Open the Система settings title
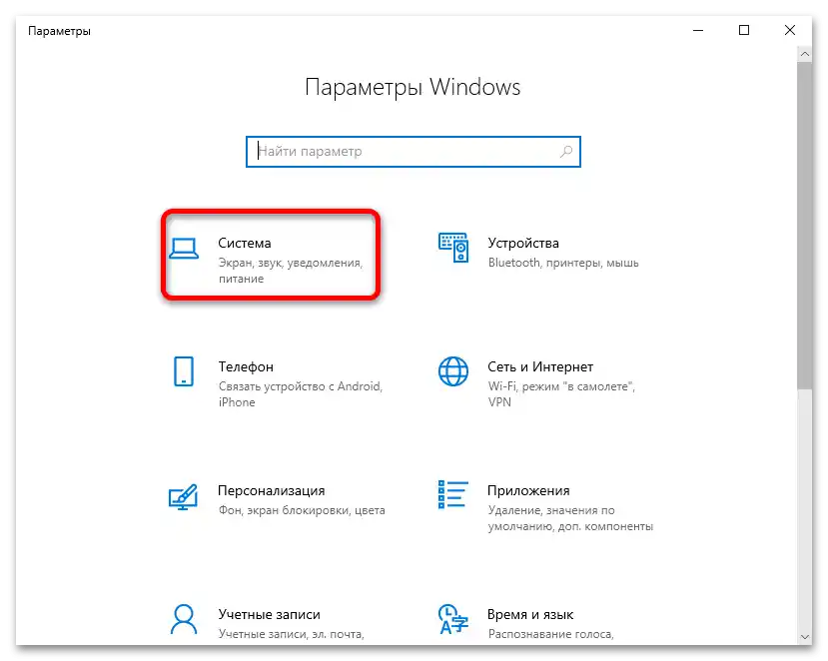The height and width of the screenshot is (661, 828). 245,244
